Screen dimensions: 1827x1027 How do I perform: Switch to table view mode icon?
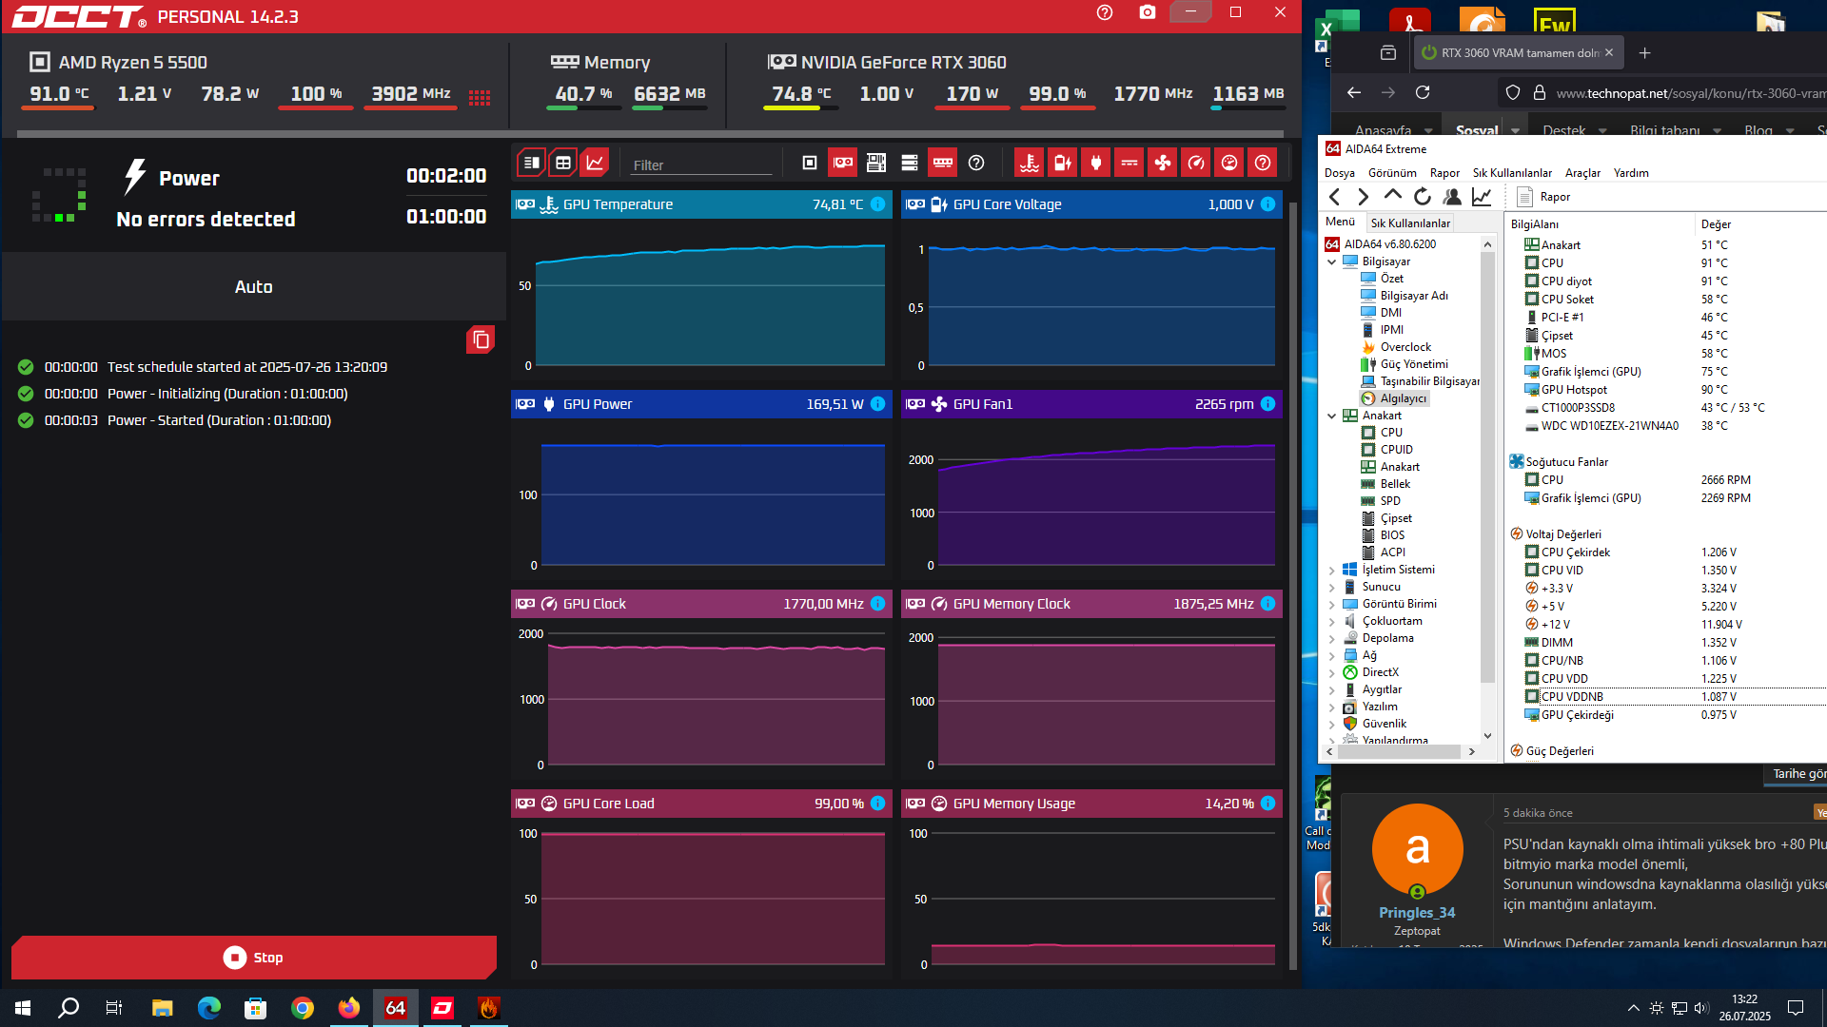coord(563,163)
